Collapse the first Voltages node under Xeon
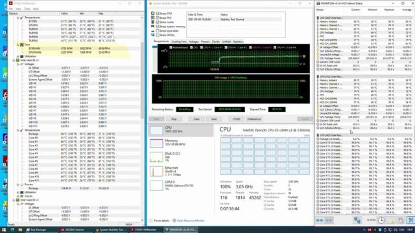This screenshot has width=415, height=233. (18, 64)
